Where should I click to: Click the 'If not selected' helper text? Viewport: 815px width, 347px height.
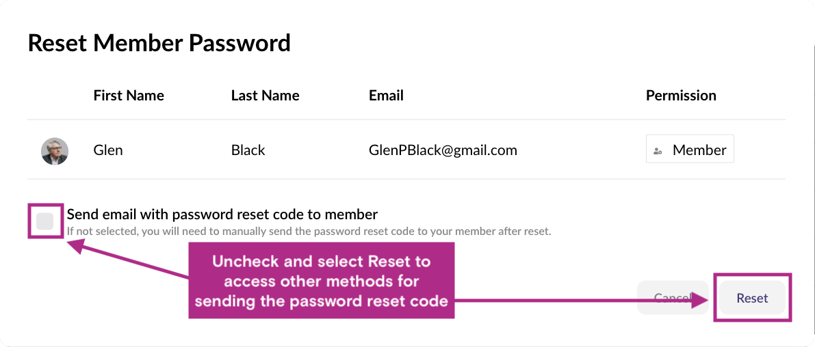click(x=309, y=231)
